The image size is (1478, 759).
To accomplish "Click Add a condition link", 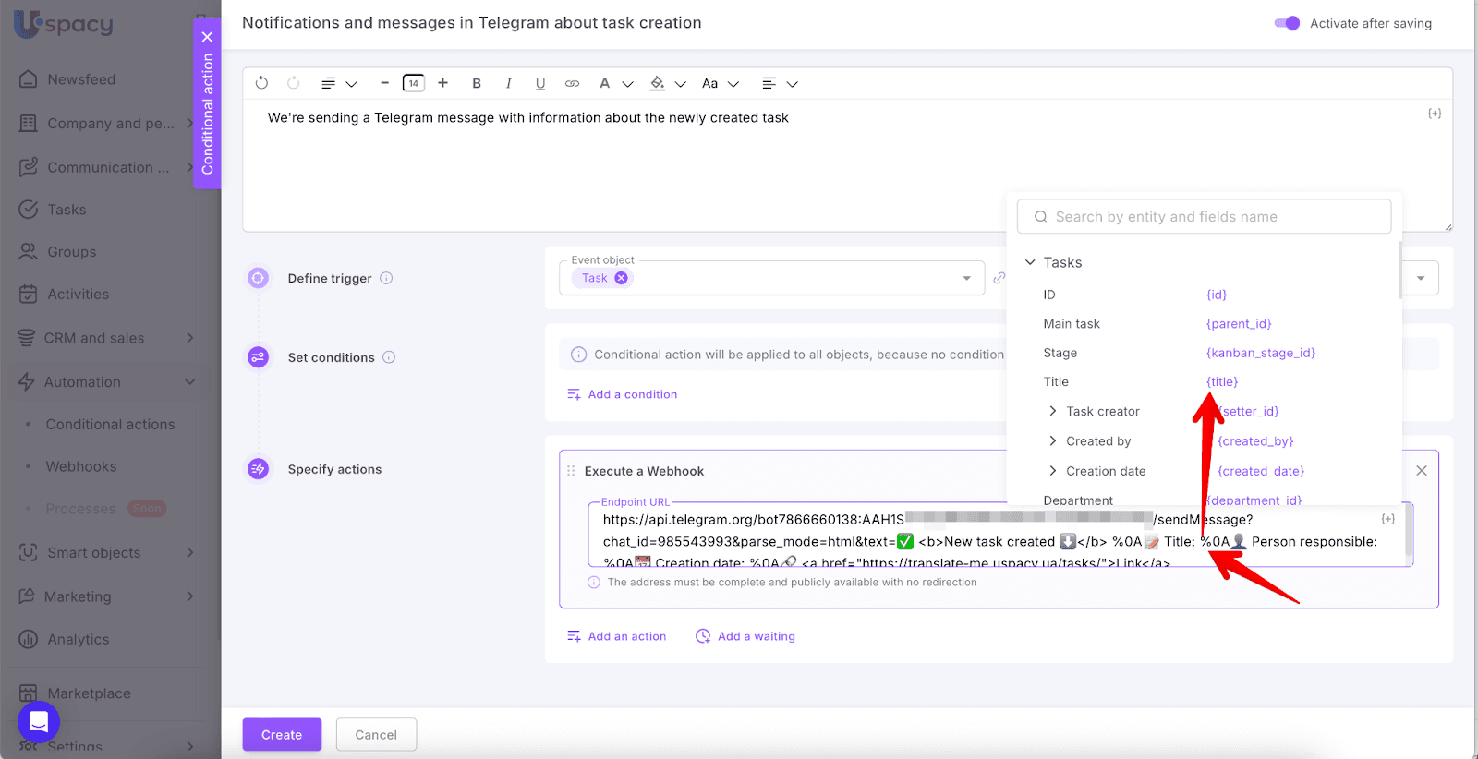I will 632,394.
